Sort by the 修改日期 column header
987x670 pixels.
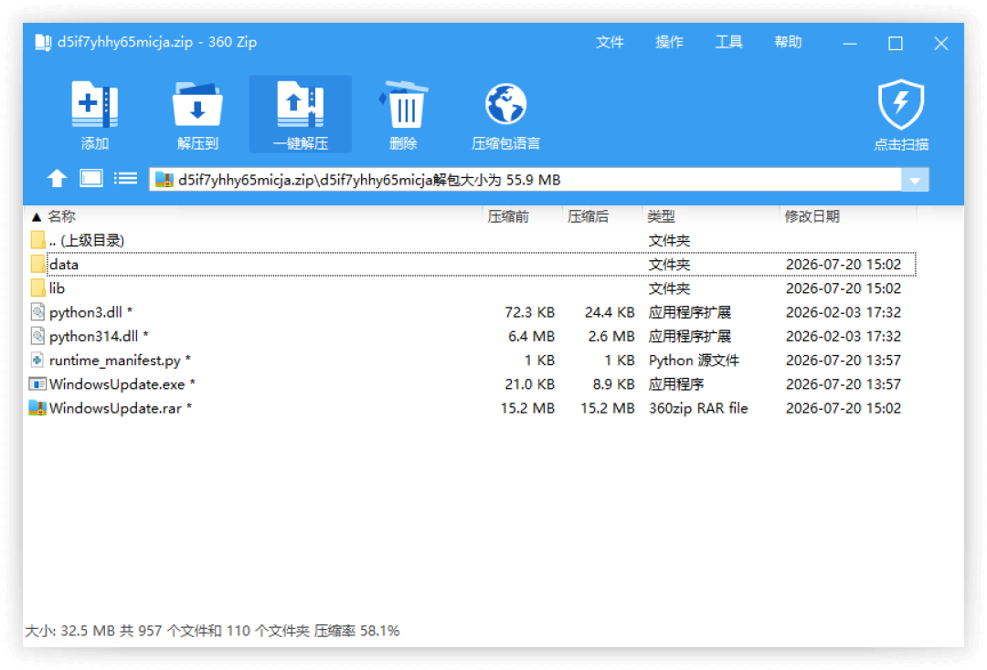point(848,216)
